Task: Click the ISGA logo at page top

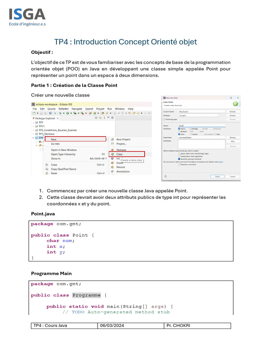Action: click(27, 17)
